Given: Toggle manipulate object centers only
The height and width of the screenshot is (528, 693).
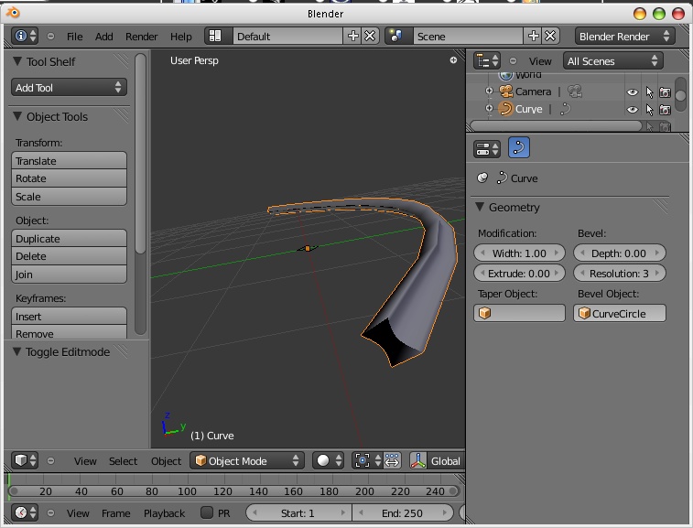Looking at the screenshot, I should click(392, 460).
